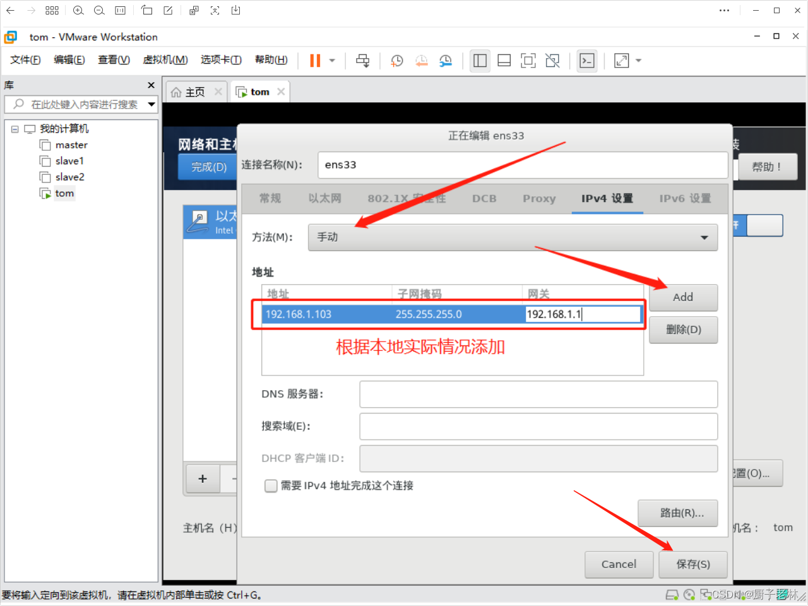808x606 pixels.
Task: Click the back arrow in viewer toolbar
Action: [11, 11]
